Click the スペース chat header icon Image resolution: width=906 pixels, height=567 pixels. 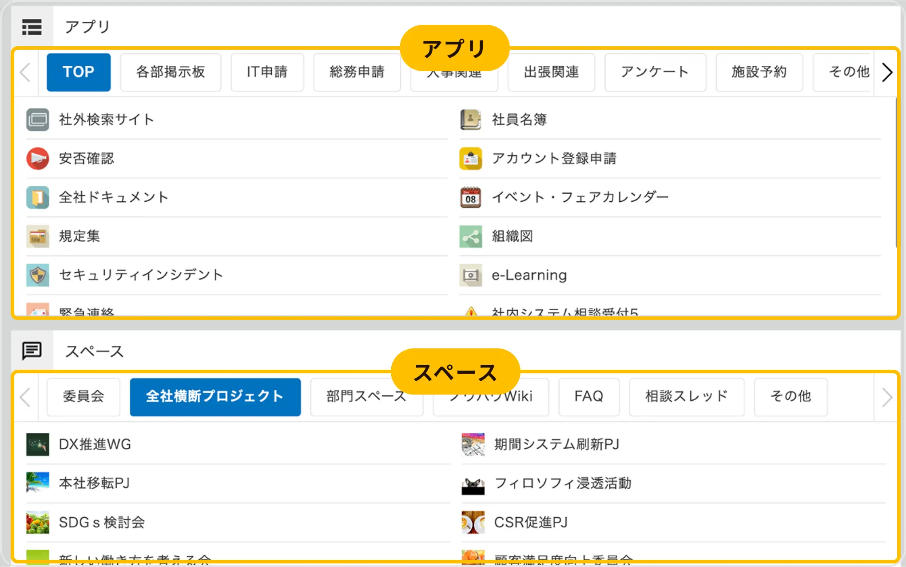pyautogui.click(x=32, y=351)
